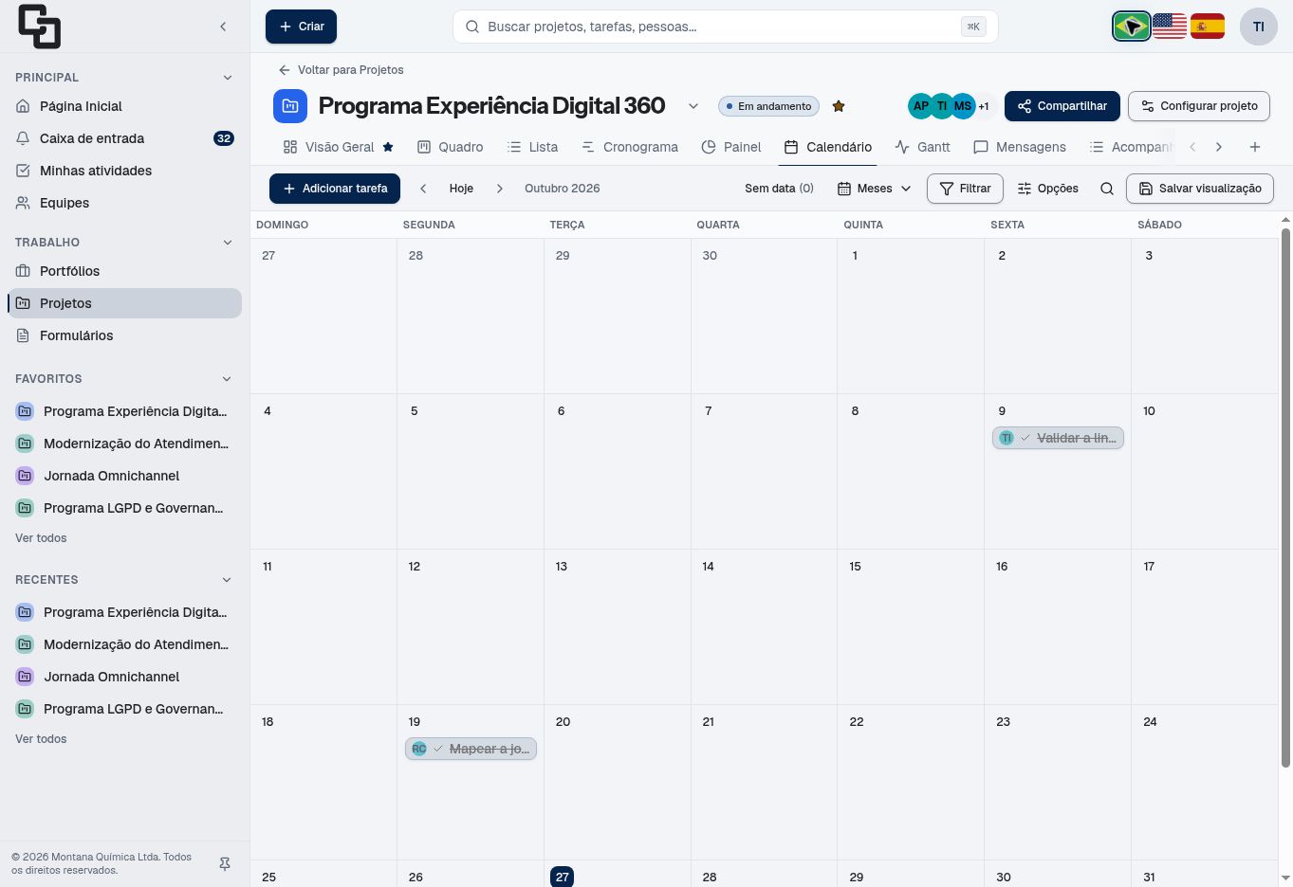The width and height of the screenshot is (1293, 887).
Task: Click the Adicionar tarefa button
Action: pos(335,189)
